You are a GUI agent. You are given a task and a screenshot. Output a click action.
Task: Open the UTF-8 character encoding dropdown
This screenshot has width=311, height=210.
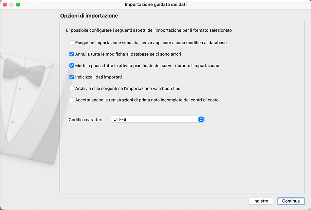(157, 119)
